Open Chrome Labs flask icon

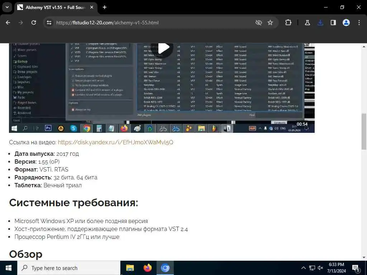[x=308, y=23]
